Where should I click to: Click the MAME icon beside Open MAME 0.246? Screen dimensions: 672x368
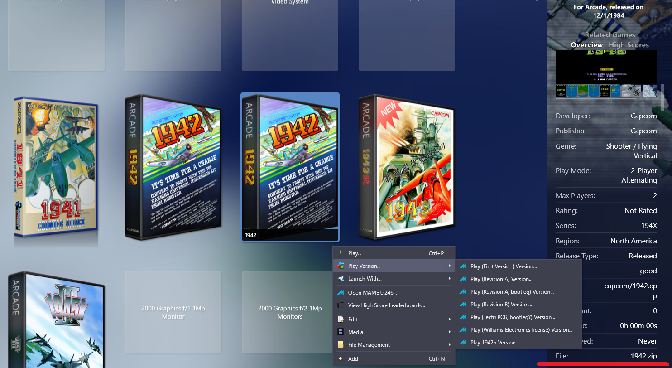(x=341, y=293)
